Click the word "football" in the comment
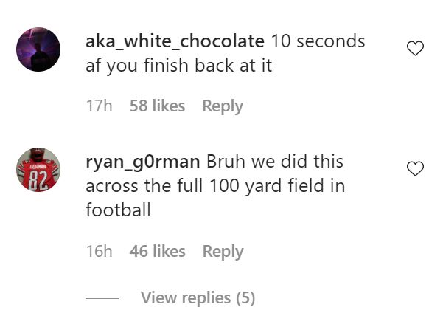Screen dimensions: 443x313 [118, 210]
